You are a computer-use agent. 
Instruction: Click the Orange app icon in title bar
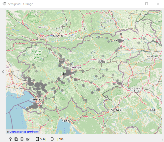4,4
